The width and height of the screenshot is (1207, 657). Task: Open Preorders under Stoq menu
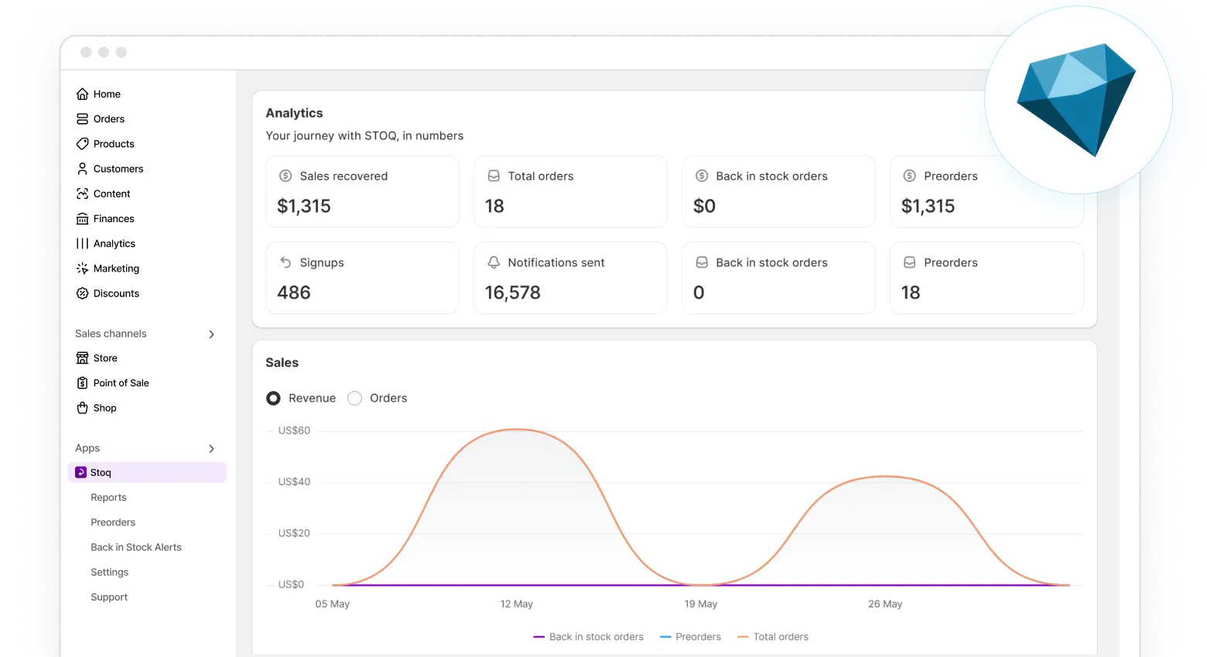[x=113, y=522]
